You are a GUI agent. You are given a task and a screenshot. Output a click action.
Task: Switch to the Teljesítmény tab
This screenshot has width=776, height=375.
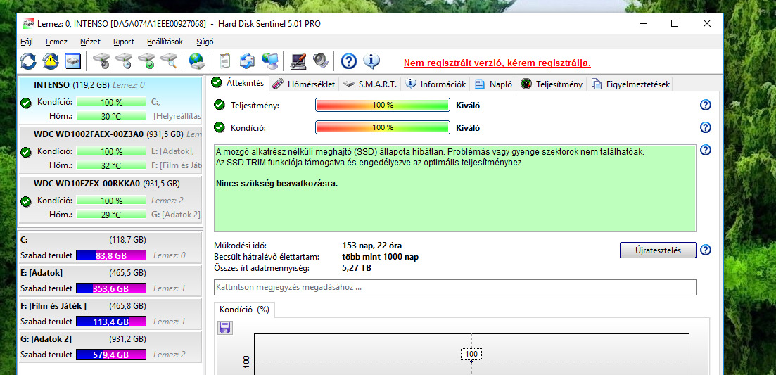(x=552, y=84)
